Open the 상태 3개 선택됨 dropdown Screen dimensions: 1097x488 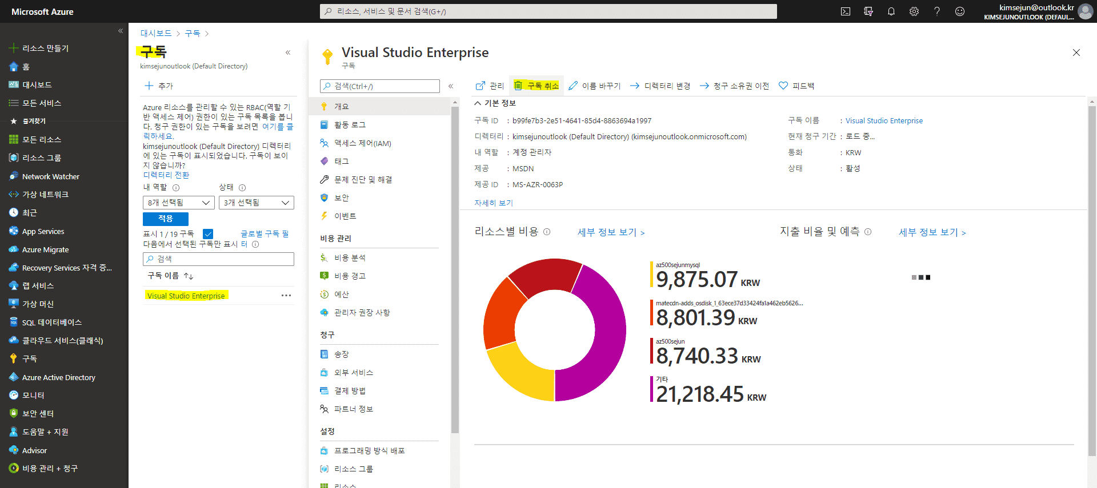pyautogui.click(x=256, y=203)
